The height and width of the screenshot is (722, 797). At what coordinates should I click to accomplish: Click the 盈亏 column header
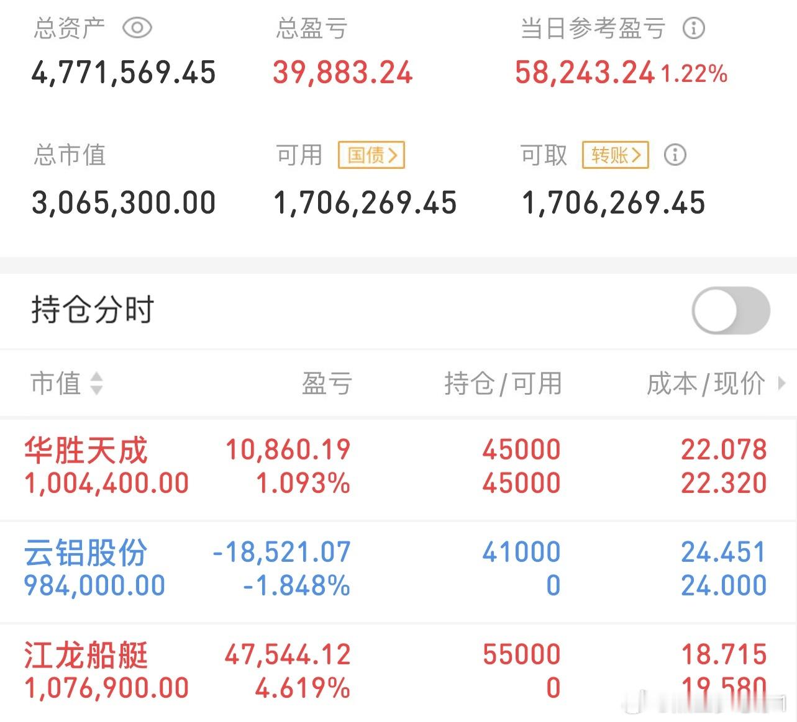(x=326, y=384)
